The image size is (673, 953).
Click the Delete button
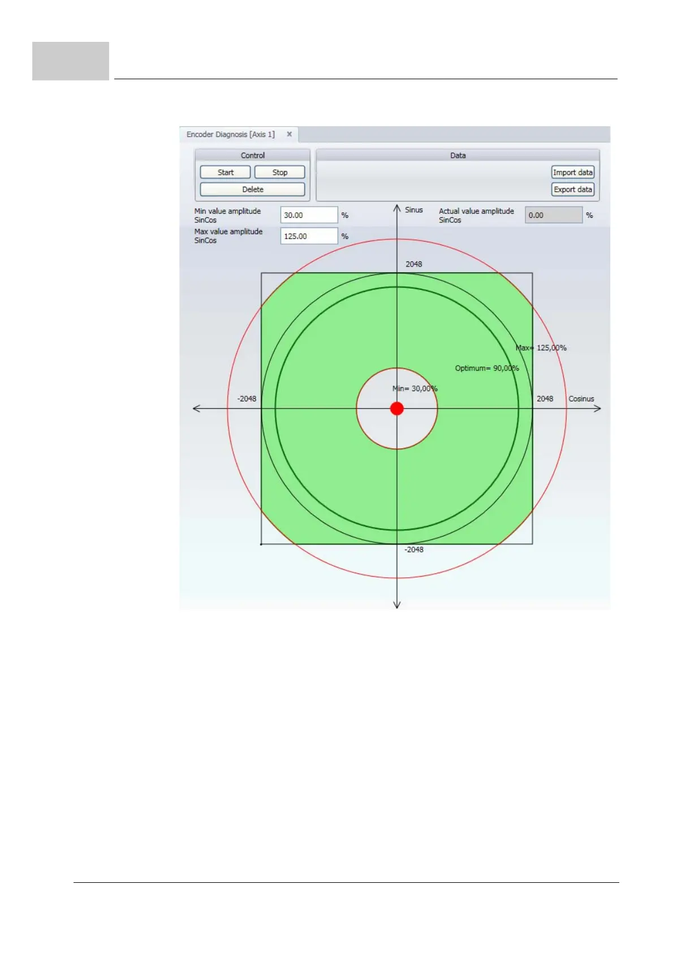click(x=252, y=189)
